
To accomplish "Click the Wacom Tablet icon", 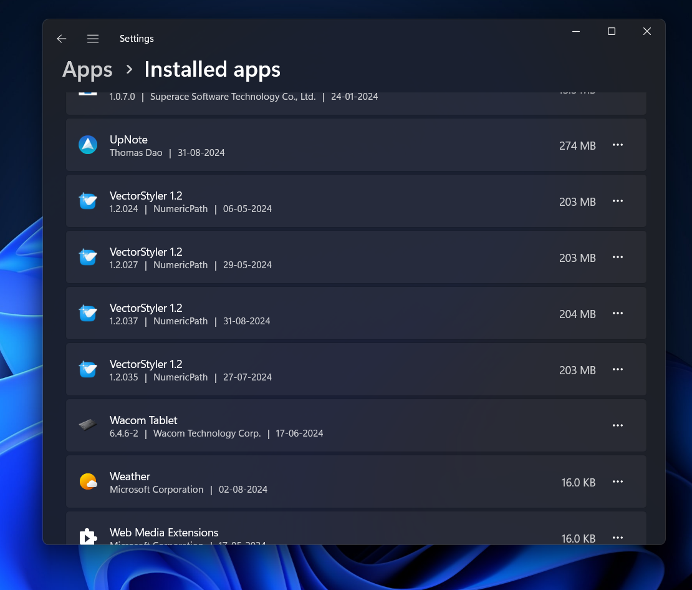I will tap(88, 426).
